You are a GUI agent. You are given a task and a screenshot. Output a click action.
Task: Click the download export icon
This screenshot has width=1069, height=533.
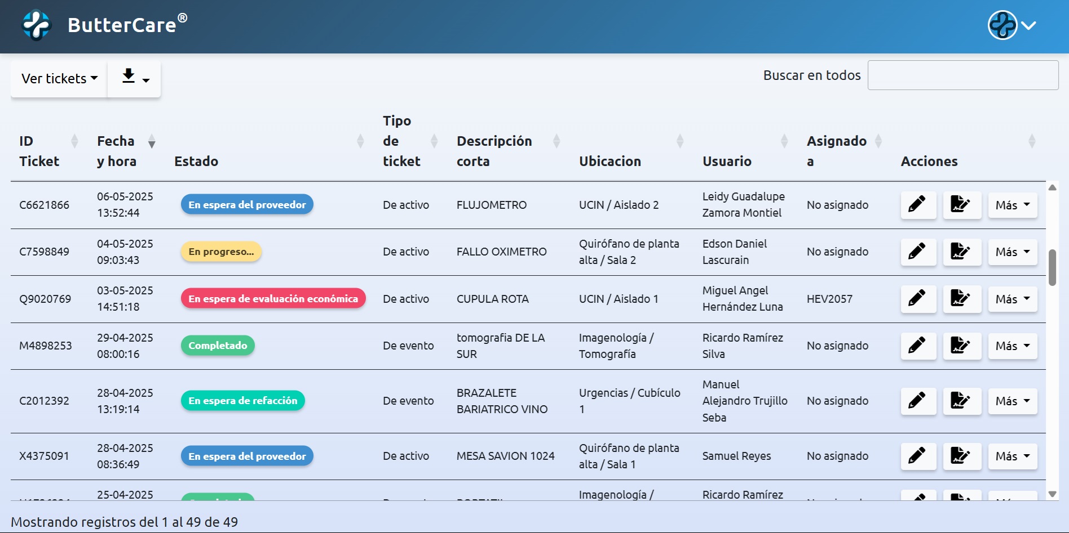pyautogui.click(x=134, y=78)
